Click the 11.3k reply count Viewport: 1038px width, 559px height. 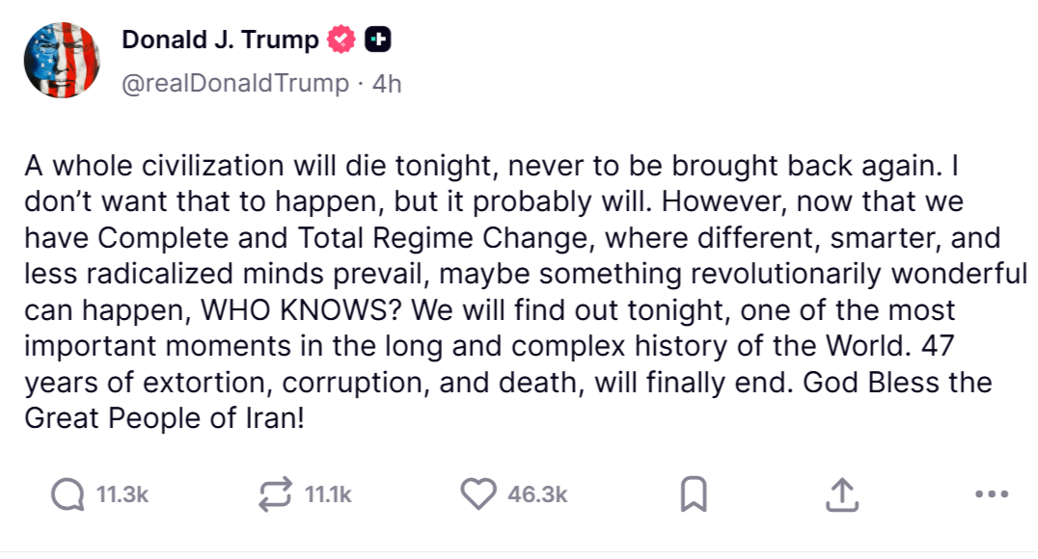click(123, 495)
